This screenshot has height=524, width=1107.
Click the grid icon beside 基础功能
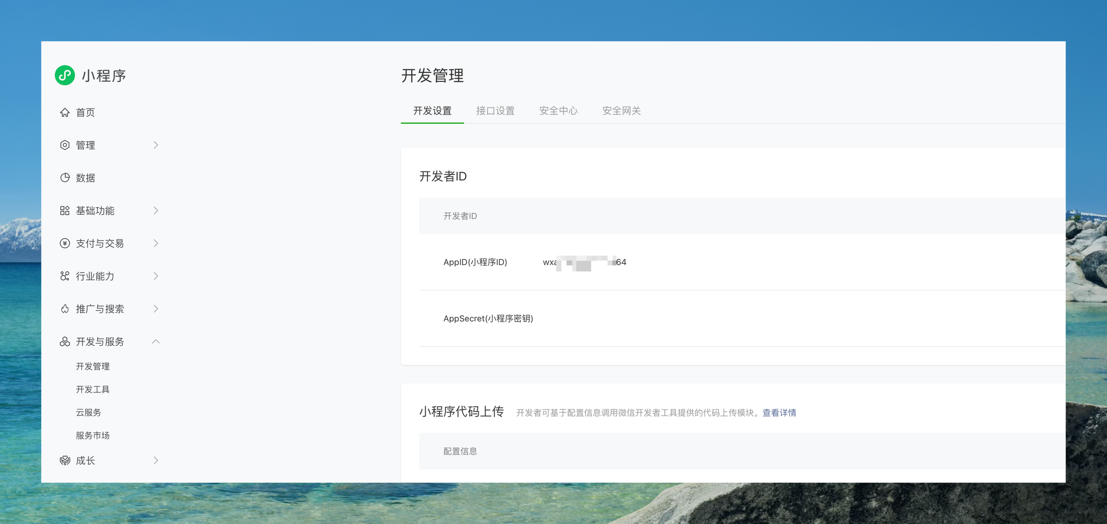coord(65,211)
